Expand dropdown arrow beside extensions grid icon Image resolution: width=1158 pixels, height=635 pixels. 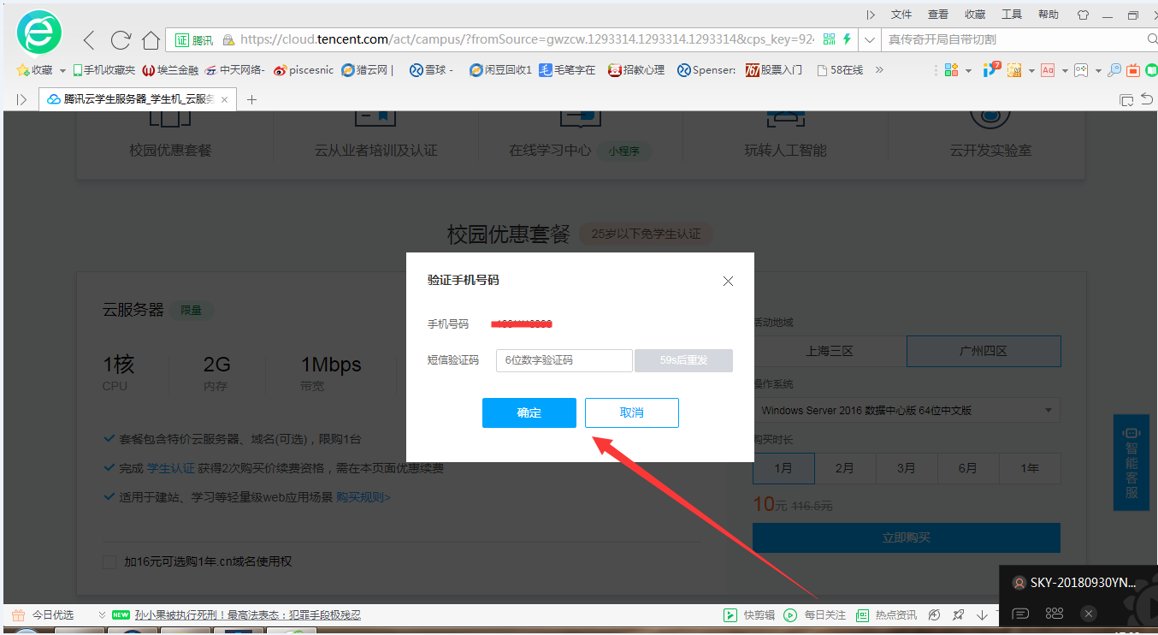click(x=969, y=70)
